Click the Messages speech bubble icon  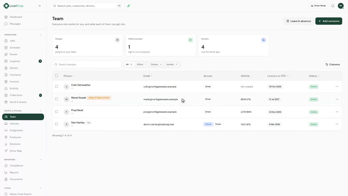(6, 24)
